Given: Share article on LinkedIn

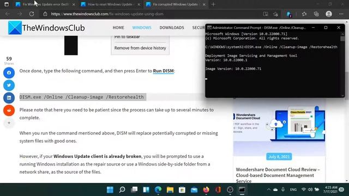Looking at the screenshot, I should point(9,98).
